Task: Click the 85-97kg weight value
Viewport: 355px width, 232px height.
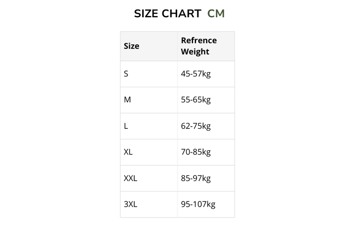Action: (x=196, y=178)
